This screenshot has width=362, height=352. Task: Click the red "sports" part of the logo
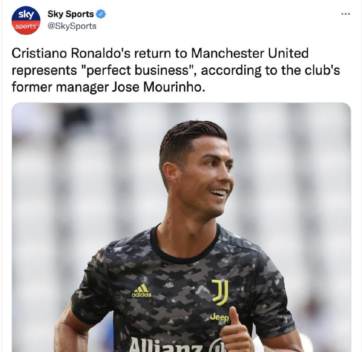pos(26,26)
